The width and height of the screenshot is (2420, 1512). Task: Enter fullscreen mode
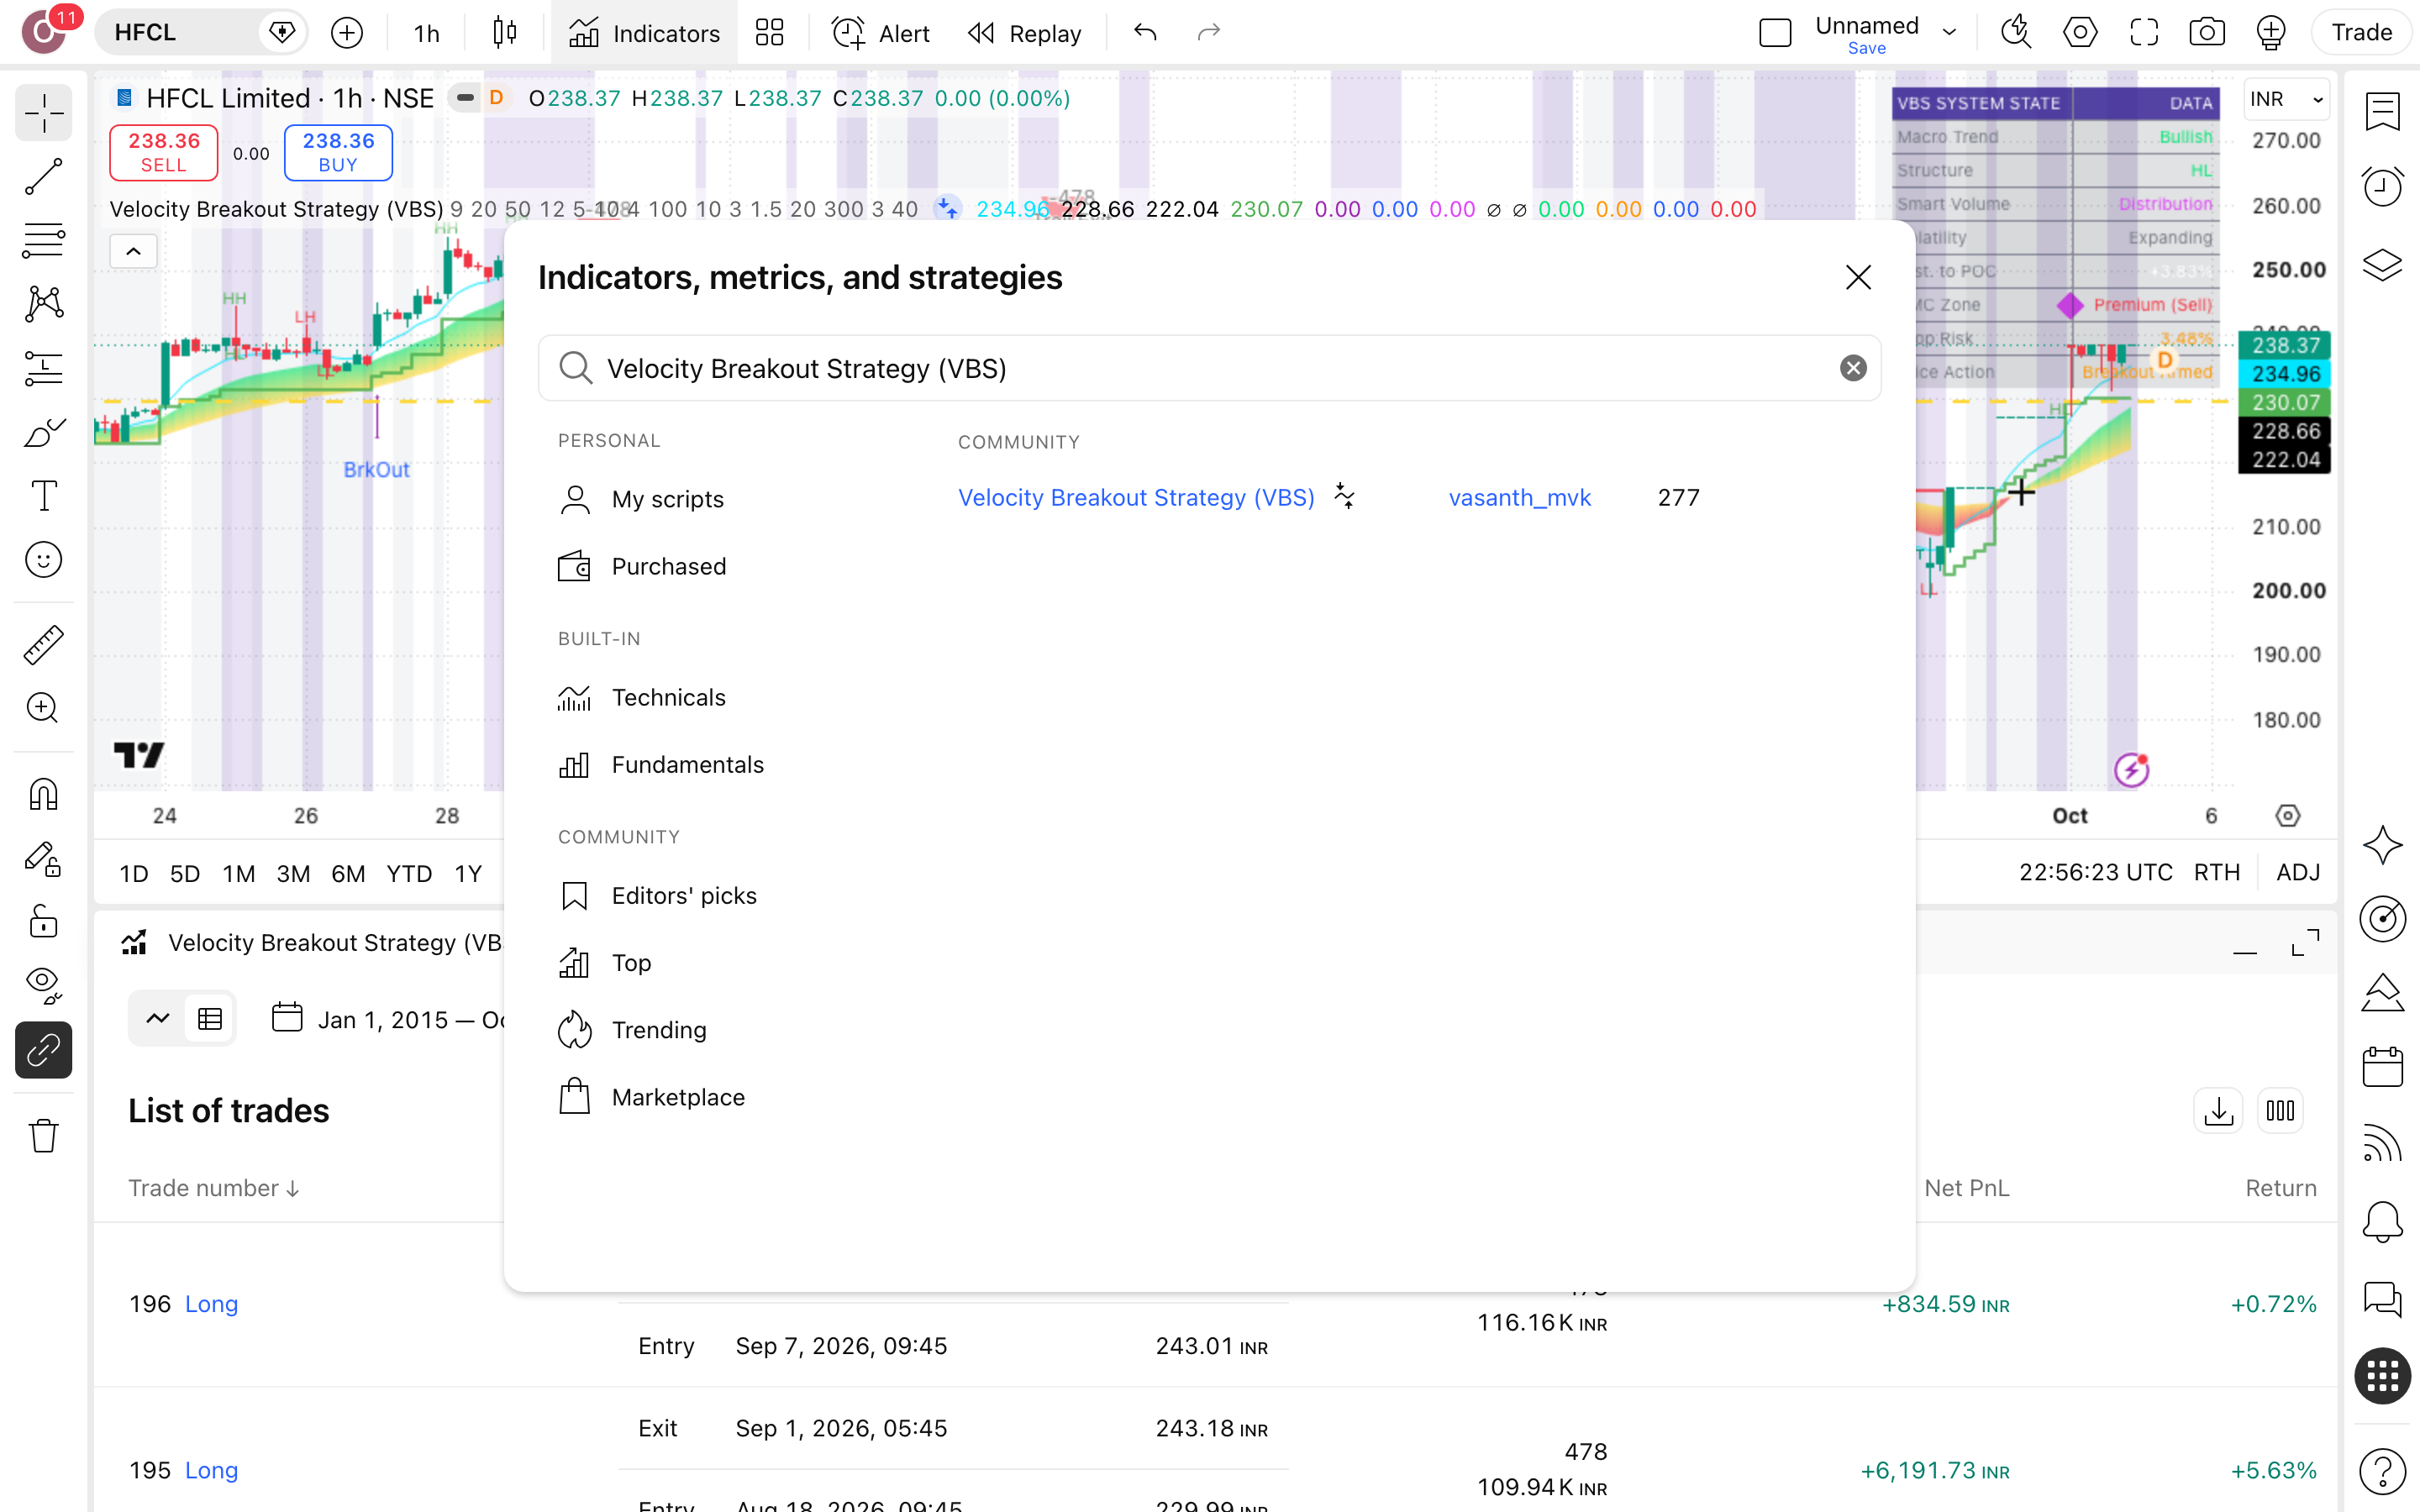tap(2143, 33)
